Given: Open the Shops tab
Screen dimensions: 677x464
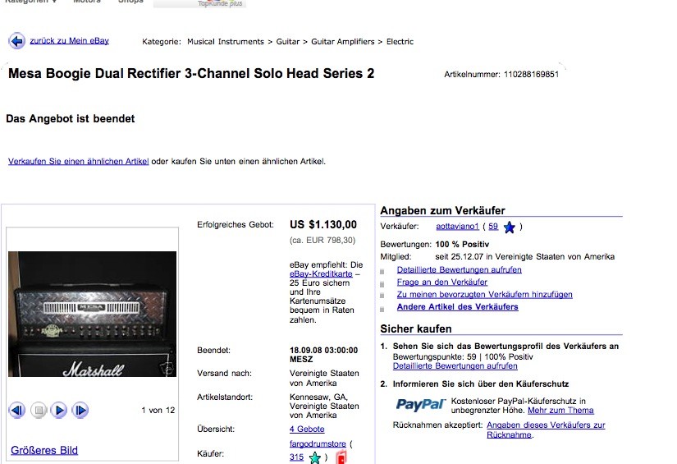Looking at the screenshot, I should [130, 2].
